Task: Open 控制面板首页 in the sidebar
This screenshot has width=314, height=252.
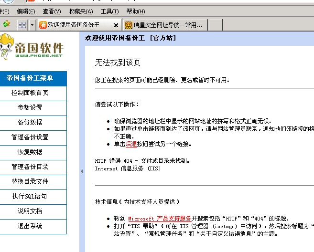Action: click(33, 93)
